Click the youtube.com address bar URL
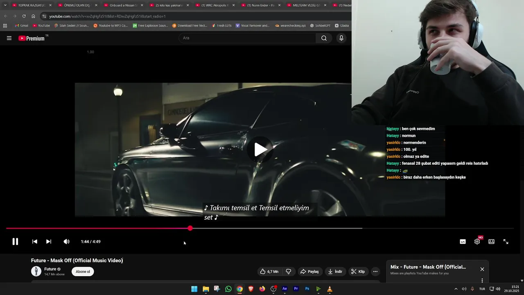The height and width of the screenshot is (295, 524). pos(107,16)
